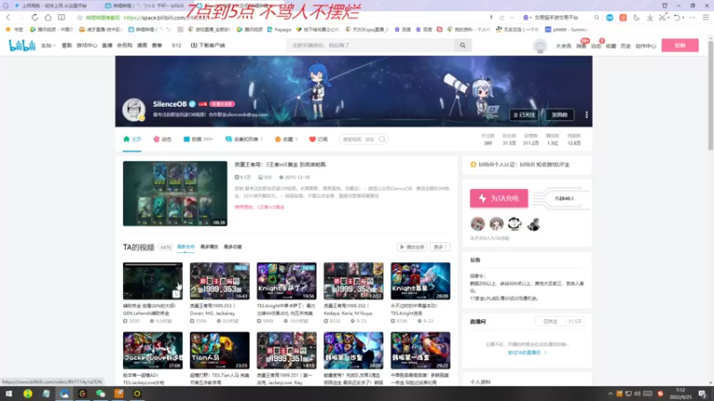Sort videos by 最新发布
Image resolution: width=714 pixels, height=401 pixels.
click(186, 247)
